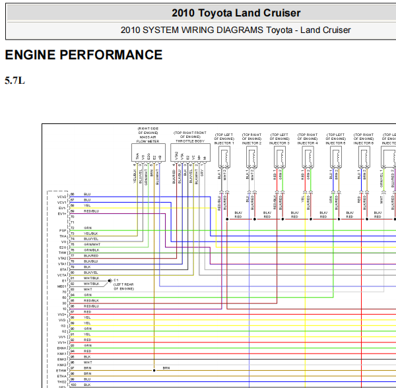Click the empty pin number 71
This screenshot has width=396, height=388.
pos(72,222)
